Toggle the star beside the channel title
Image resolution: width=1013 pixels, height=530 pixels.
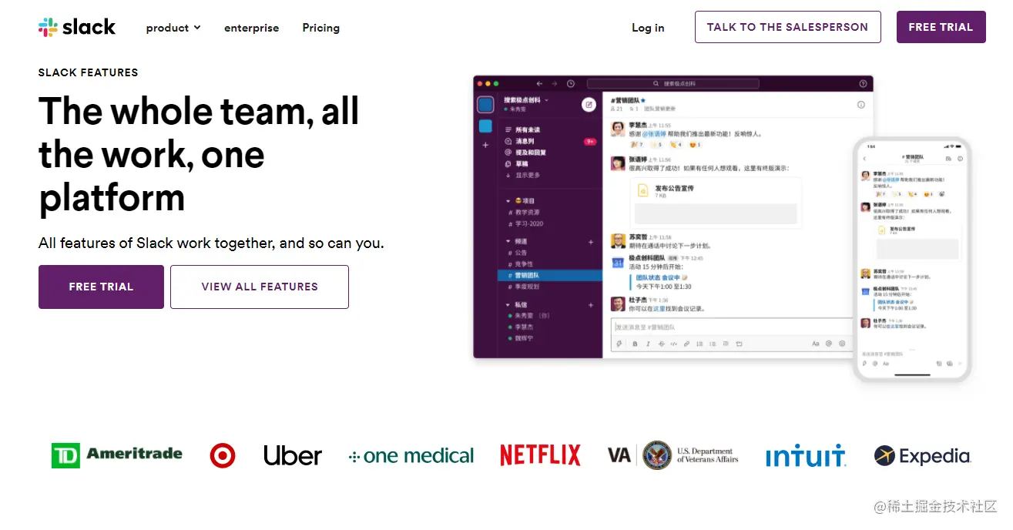click(x=643, y=100)
